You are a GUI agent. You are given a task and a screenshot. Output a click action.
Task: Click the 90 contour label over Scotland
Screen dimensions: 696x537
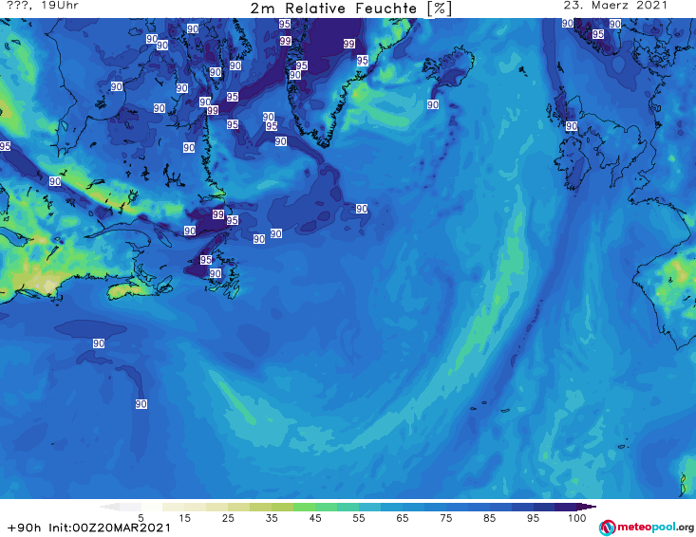(x=572, y=126)
